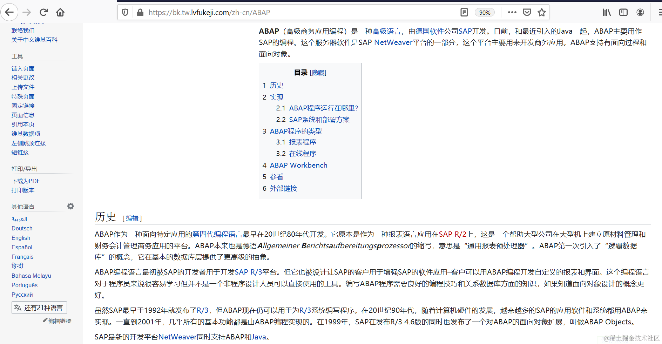
Task: Follow the 第四代编程语言 link
Action: (217, 234)
